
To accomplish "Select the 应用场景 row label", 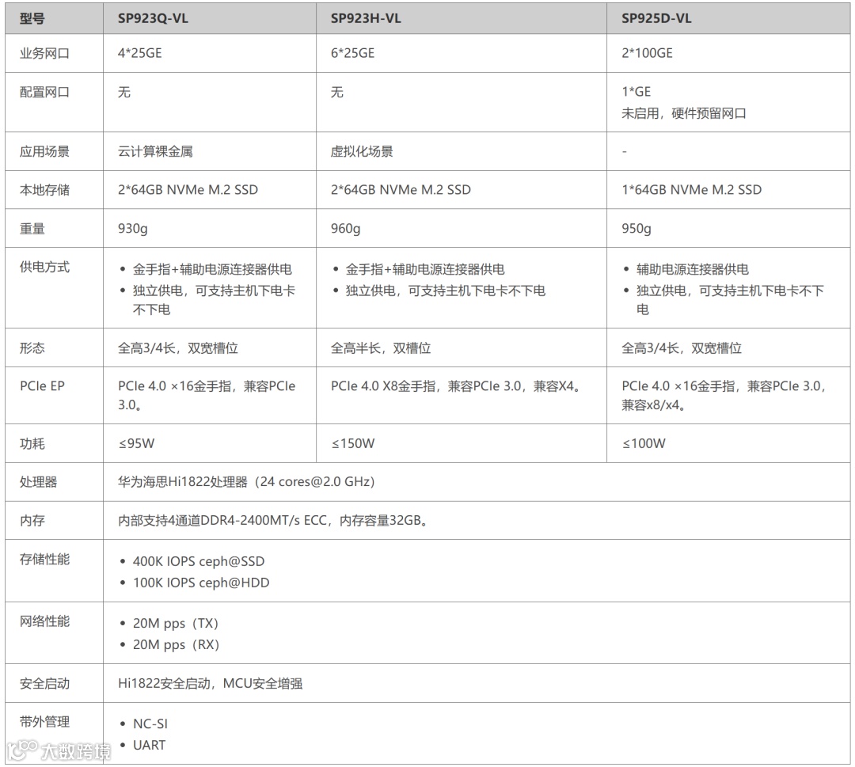I will pos(44,151).
